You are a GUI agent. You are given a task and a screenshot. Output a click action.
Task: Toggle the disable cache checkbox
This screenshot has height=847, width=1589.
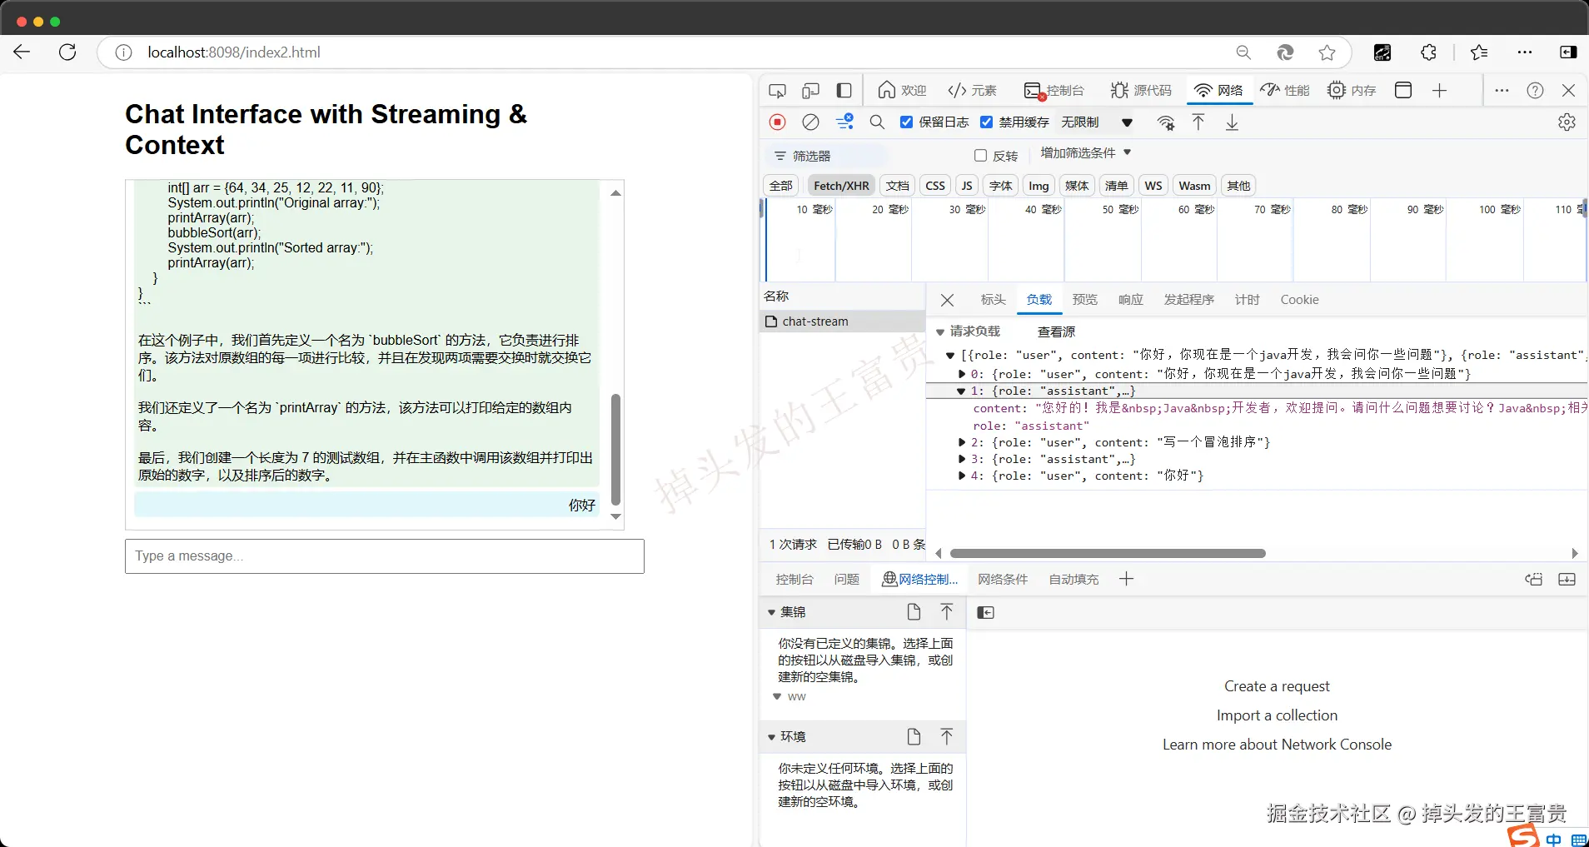(x=986, y=122)
